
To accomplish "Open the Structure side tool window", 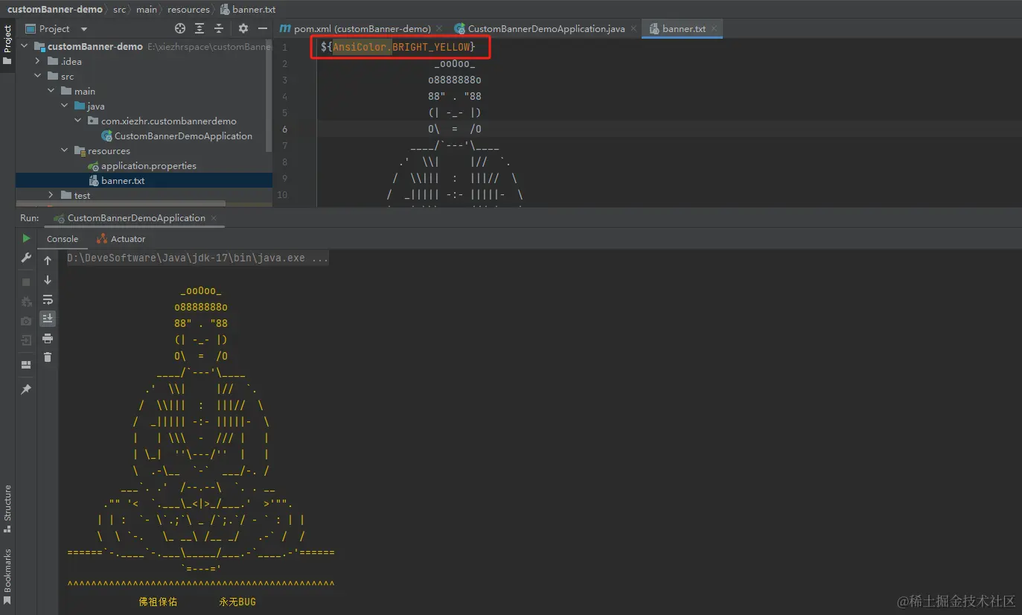I will (7, 509).
